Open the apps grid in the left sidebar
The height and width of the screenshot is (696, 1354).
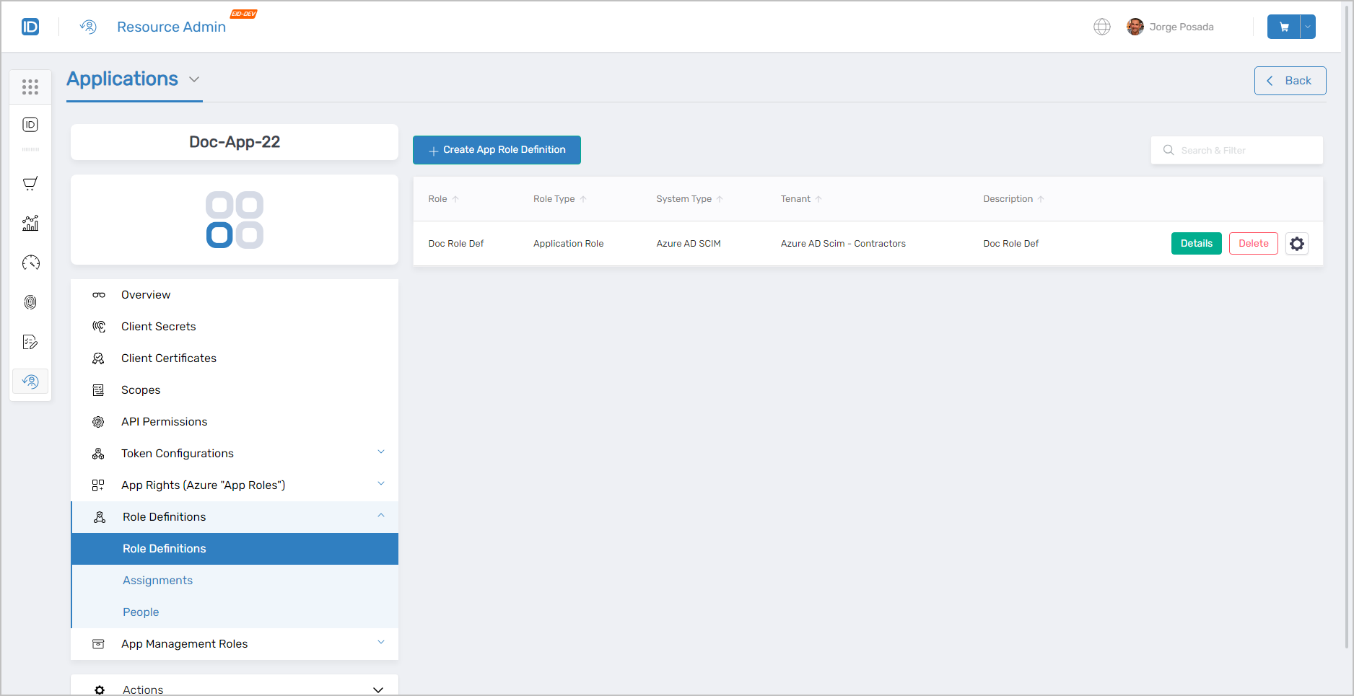point(30,87)
